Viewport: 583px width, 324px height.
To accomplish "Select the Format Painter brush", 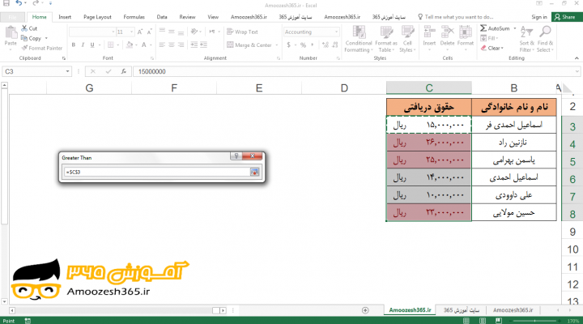I will tap(24, 48).
